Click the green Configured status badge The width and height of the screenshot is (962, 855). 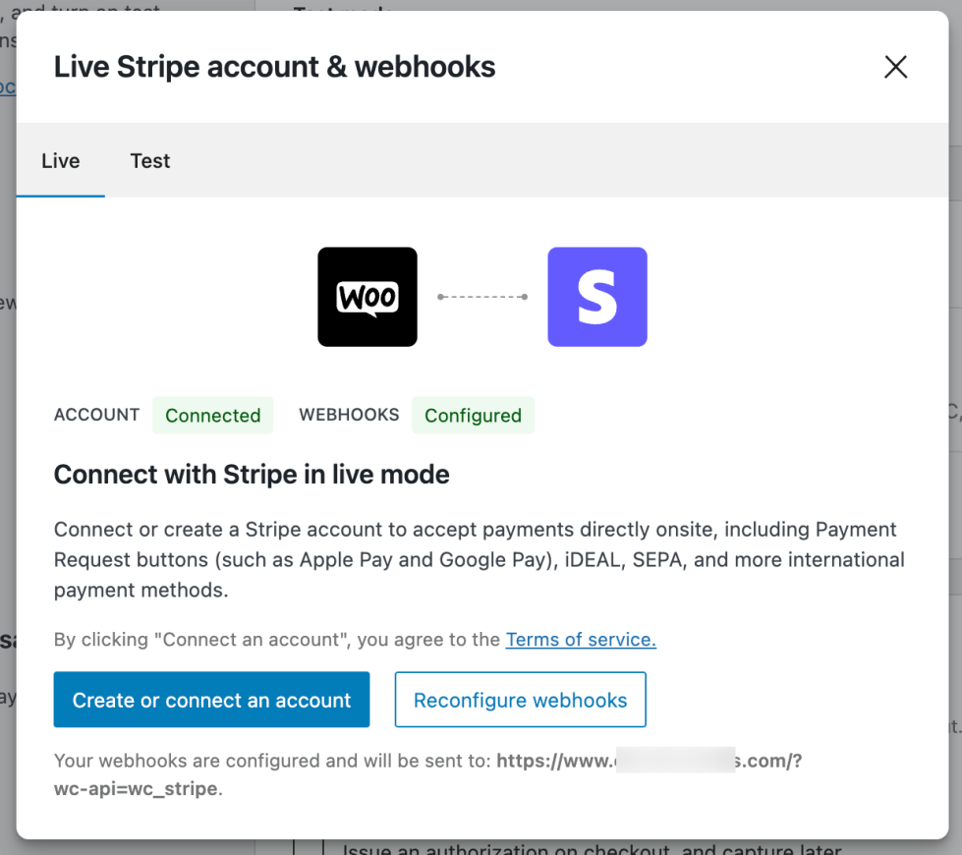(473, 416)
